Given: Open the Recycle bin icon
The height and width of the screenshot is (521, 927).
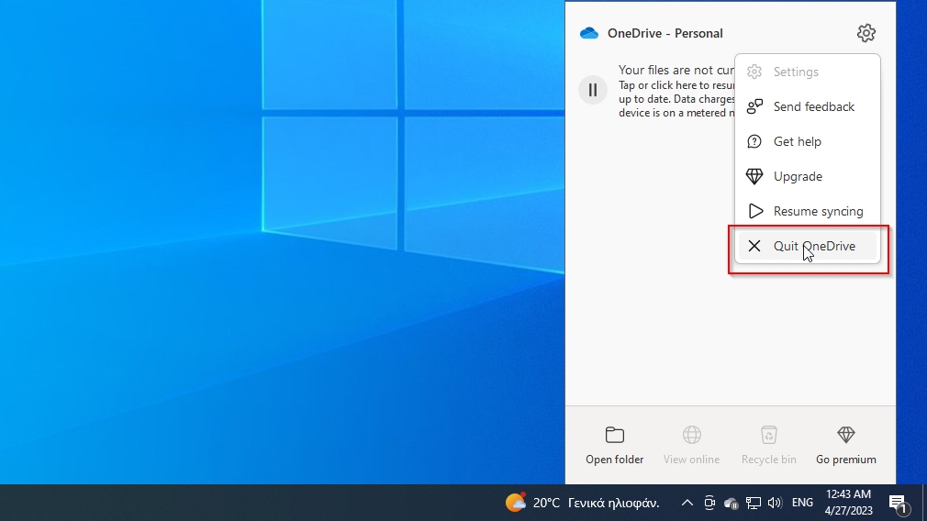Looking at the screenshot, I should coord(768,435).
